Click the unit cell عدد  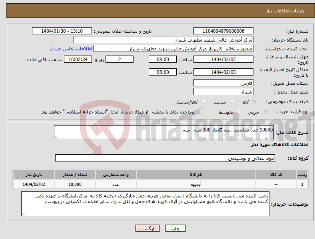point(116,184)
